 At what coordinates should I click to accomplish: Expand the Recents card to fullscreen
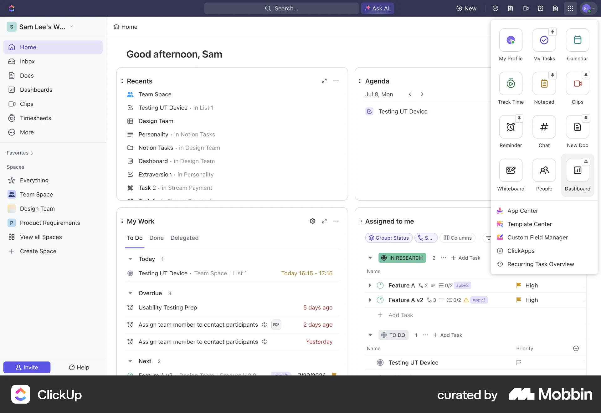pos(324,81)
